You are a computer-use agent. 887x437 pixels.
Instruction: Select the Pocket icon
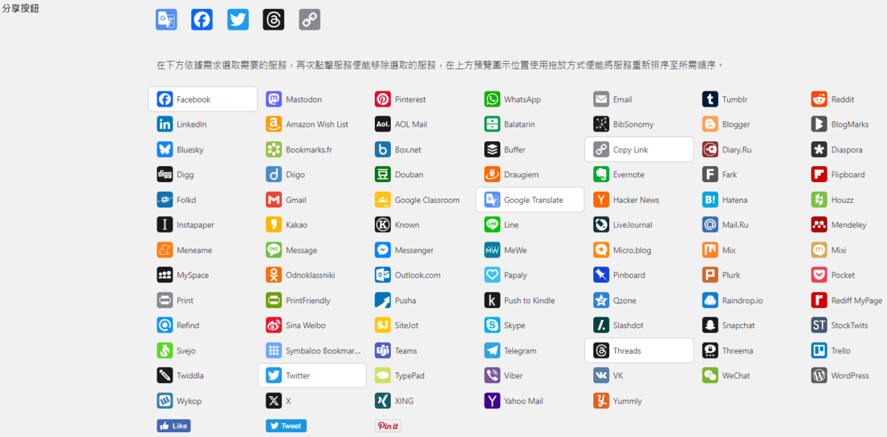tap(820, 275)
